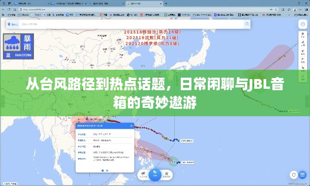Click the location pin icon in search bar
Viewport: 310px width, 186px height.
(10, 24)
